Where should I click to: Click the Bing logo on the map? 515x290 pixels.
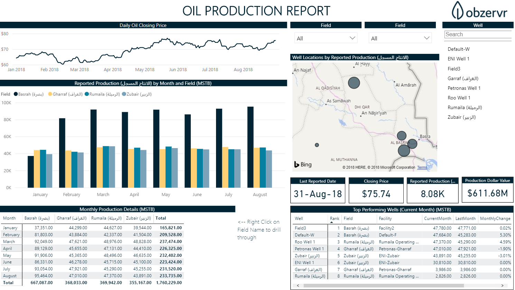(x=303, y=164)
